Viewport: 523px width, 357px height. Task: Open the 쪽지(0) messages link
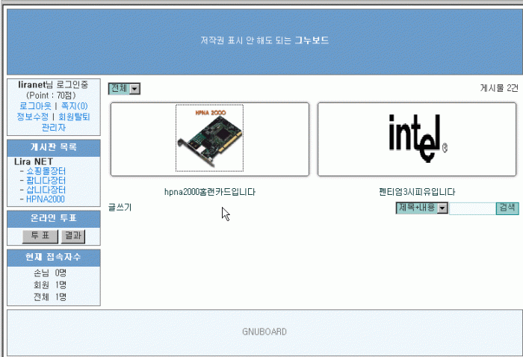pyautogui.click(x=75, y=106)
